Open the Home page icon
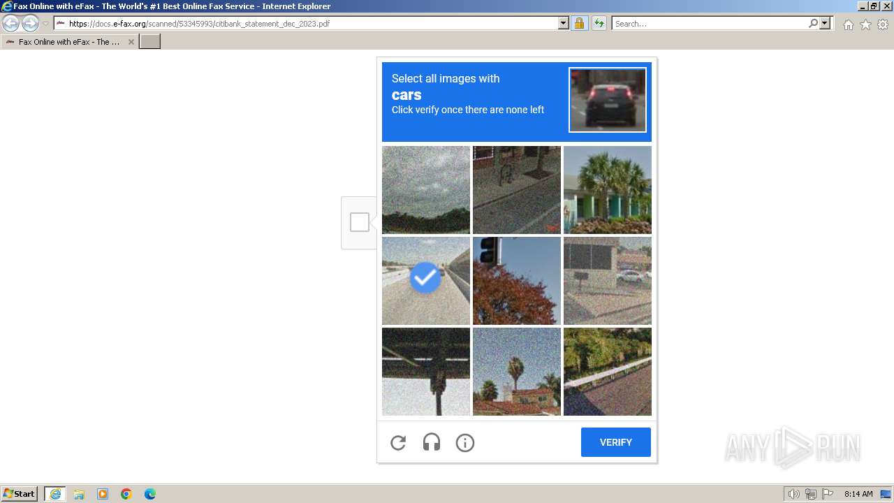Image resolution: width=894 pixels, height=503 pixels. point(848,24)
